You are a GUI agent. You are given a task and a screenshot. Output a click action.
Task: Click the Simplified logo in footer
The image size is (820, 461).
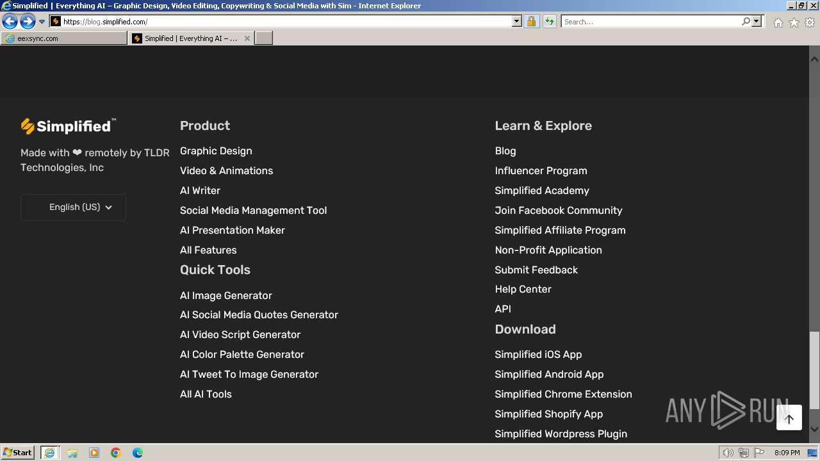tap(68, 126)
